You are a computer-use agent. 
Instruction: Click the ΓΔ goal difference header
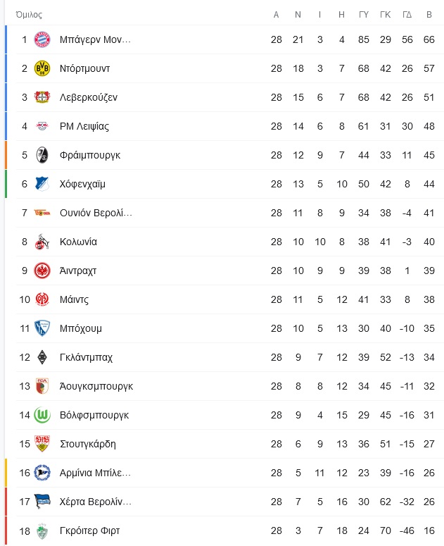(x=407, y=15)
